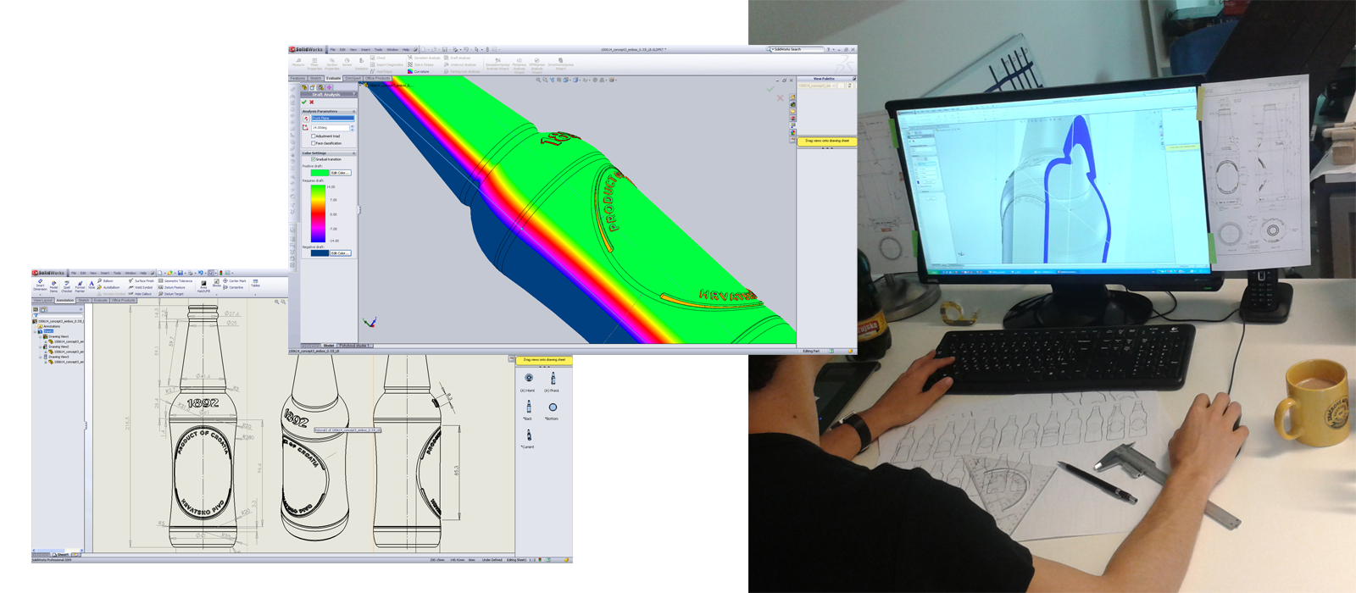Collapse the Color Settings section
The width and height of the screenshot is (1356, 593).
[353, 153]
